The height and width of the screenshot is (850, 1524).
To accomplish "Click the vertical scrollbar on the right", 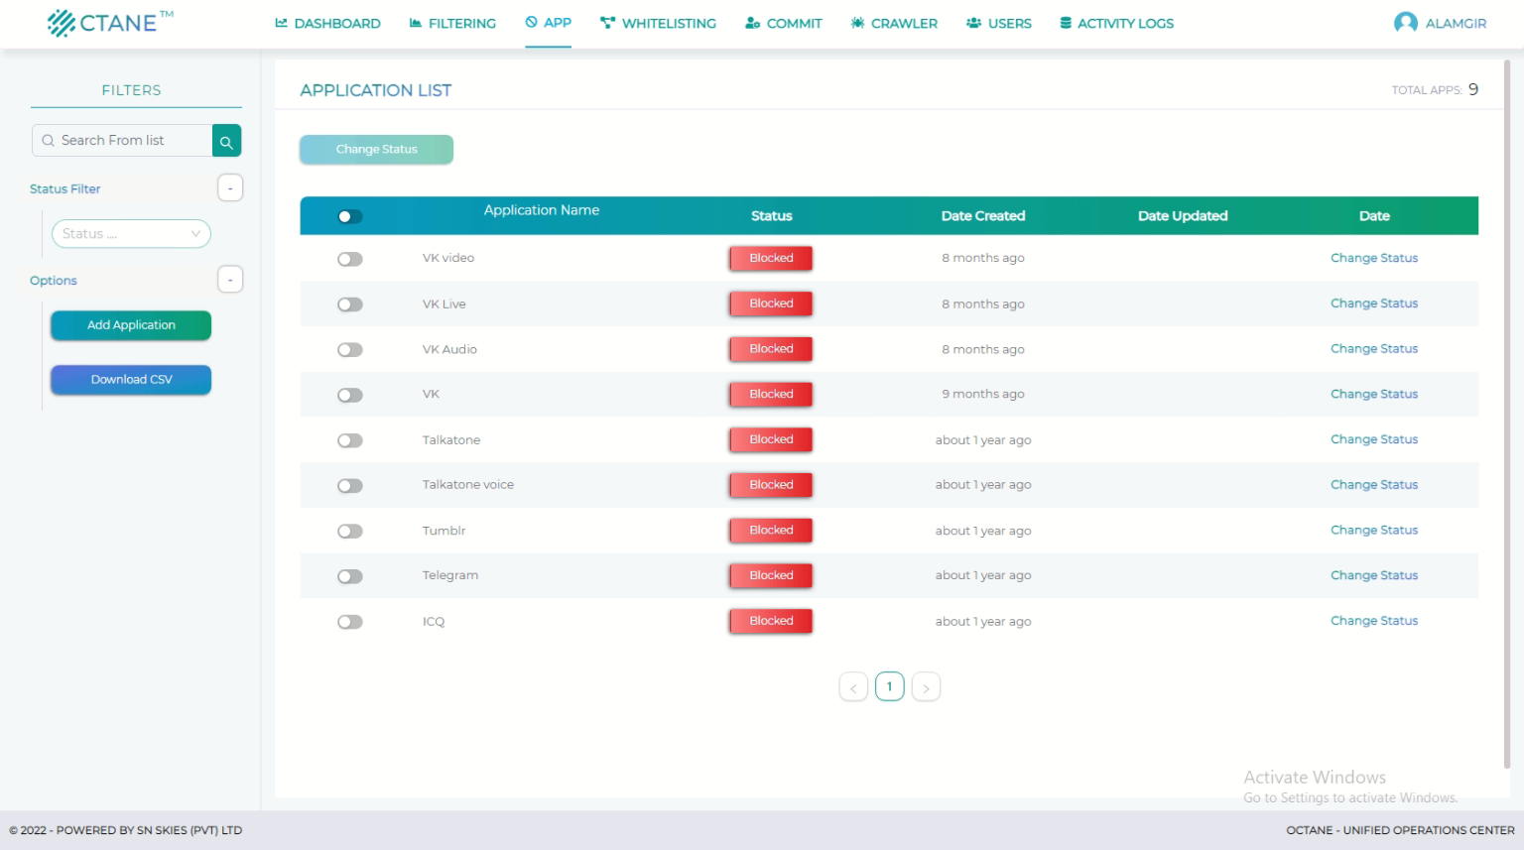I will [1506, 397].
